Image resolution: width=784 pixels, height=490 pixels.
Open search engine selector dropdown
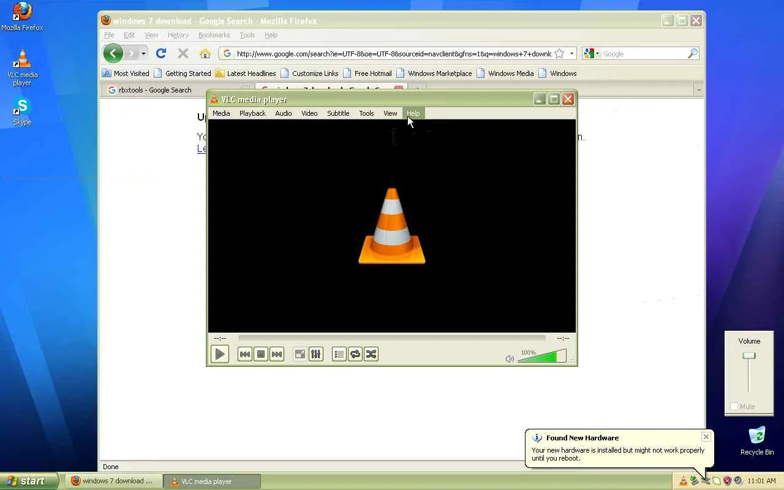[591, 54]
